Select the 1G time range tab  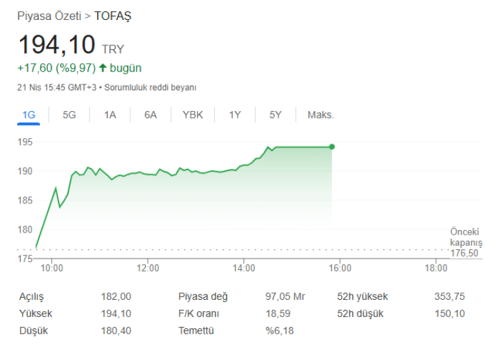[x=29, y=115]
